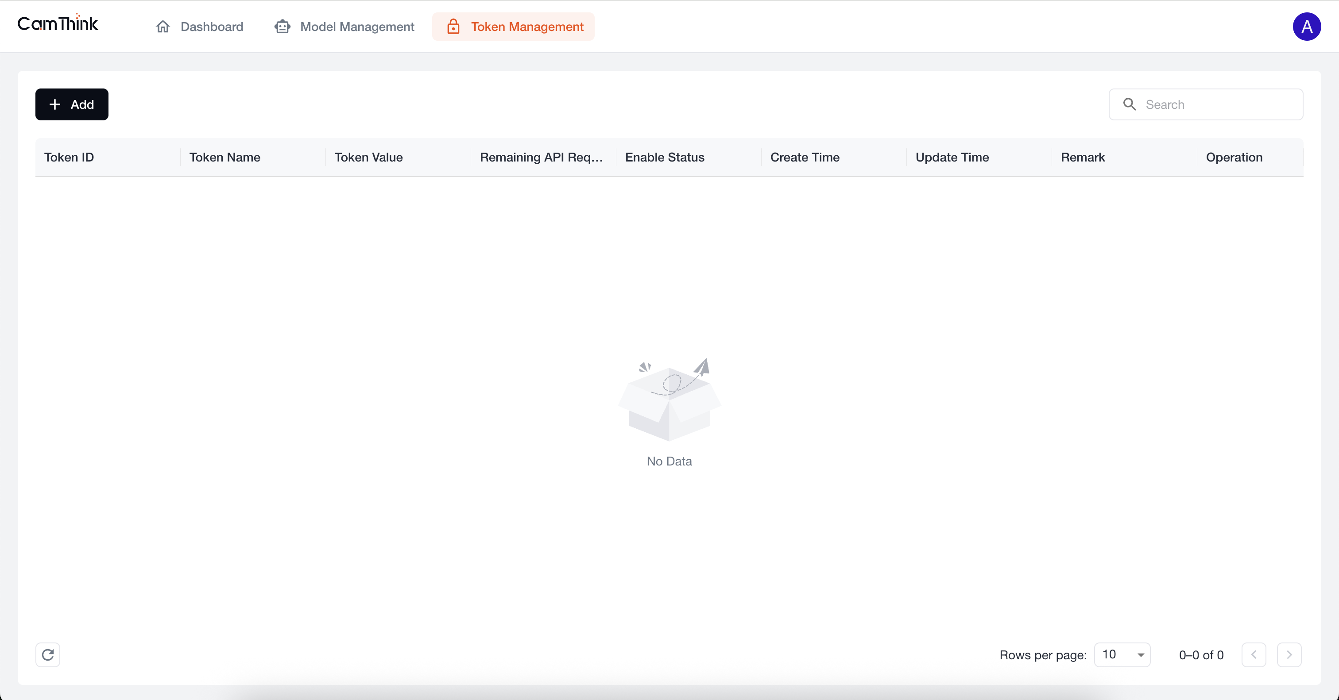Open the Model Management section
This screenshot has width=1339, height=700.
[x=357, y=27]
